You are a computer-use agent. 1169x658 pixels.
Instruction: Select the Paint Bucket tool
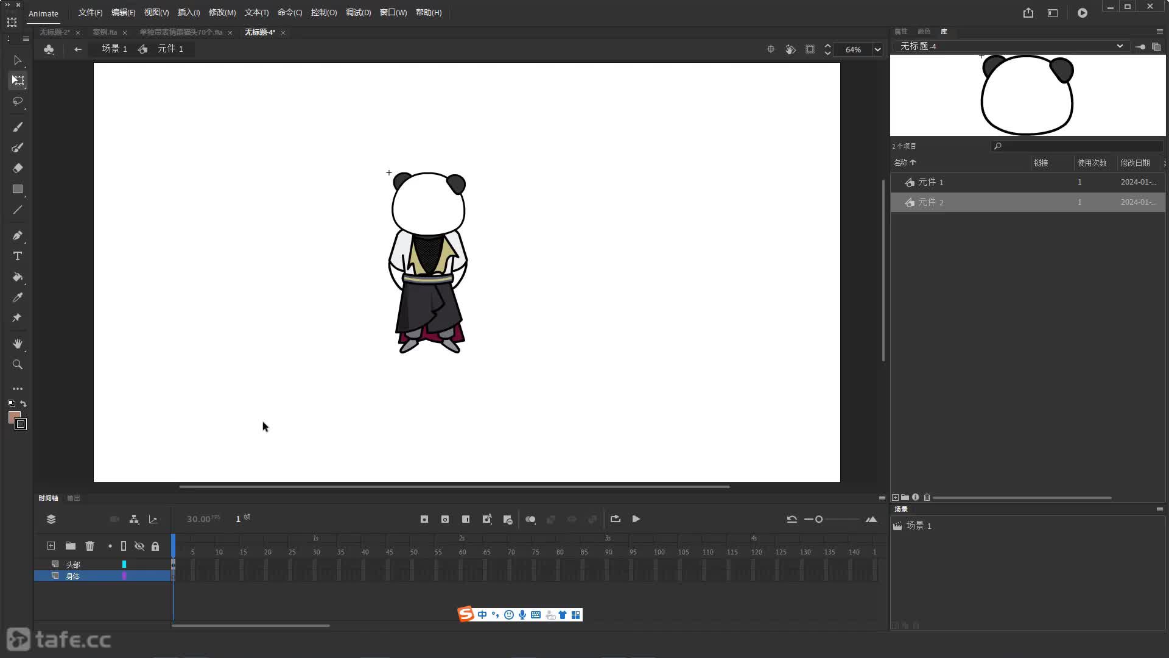click(18, 277)
